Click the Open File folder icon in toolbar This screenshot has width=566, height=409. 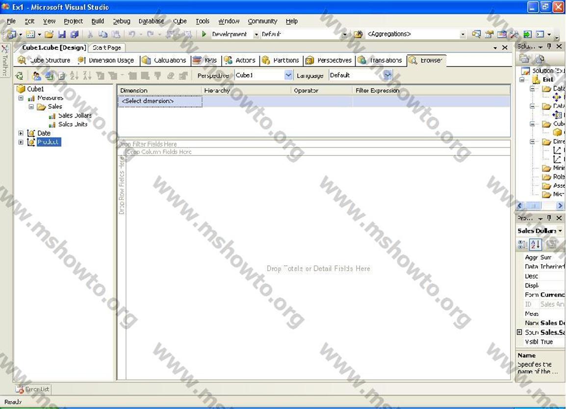coord(49,34)
